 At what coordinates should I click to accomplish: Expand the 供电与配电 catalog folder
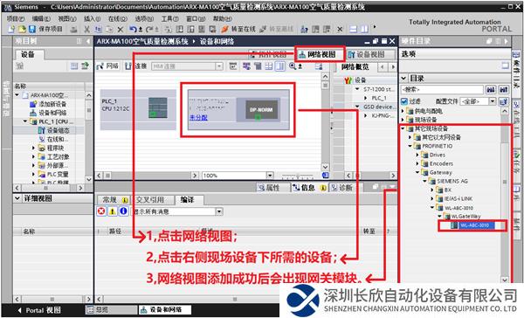tap(403, 111)
